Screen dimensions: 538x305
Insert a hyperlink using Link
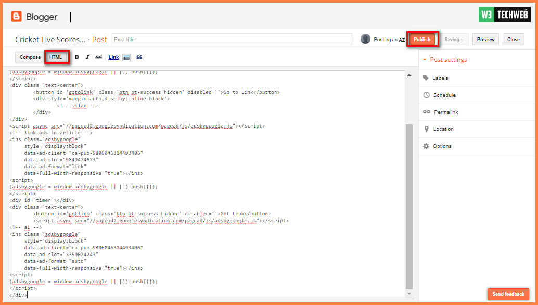[x=113, y=57]
